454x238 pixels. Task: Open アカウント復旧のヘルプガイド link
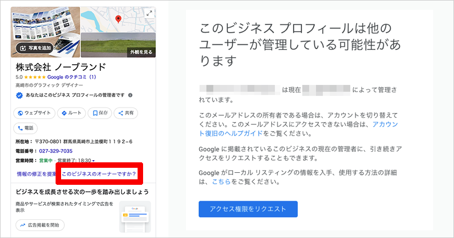pos(298,129)
